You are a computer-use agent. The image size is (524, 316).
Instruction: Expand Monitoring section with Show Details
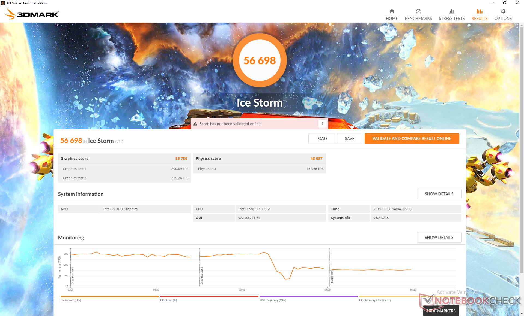[439, 237]
